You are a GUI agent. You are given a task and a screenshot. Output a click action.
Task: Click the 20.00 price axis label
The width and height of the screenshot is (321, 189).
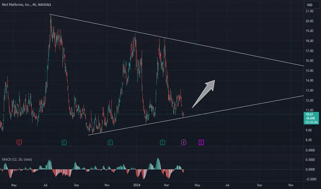tap(309, 21)
